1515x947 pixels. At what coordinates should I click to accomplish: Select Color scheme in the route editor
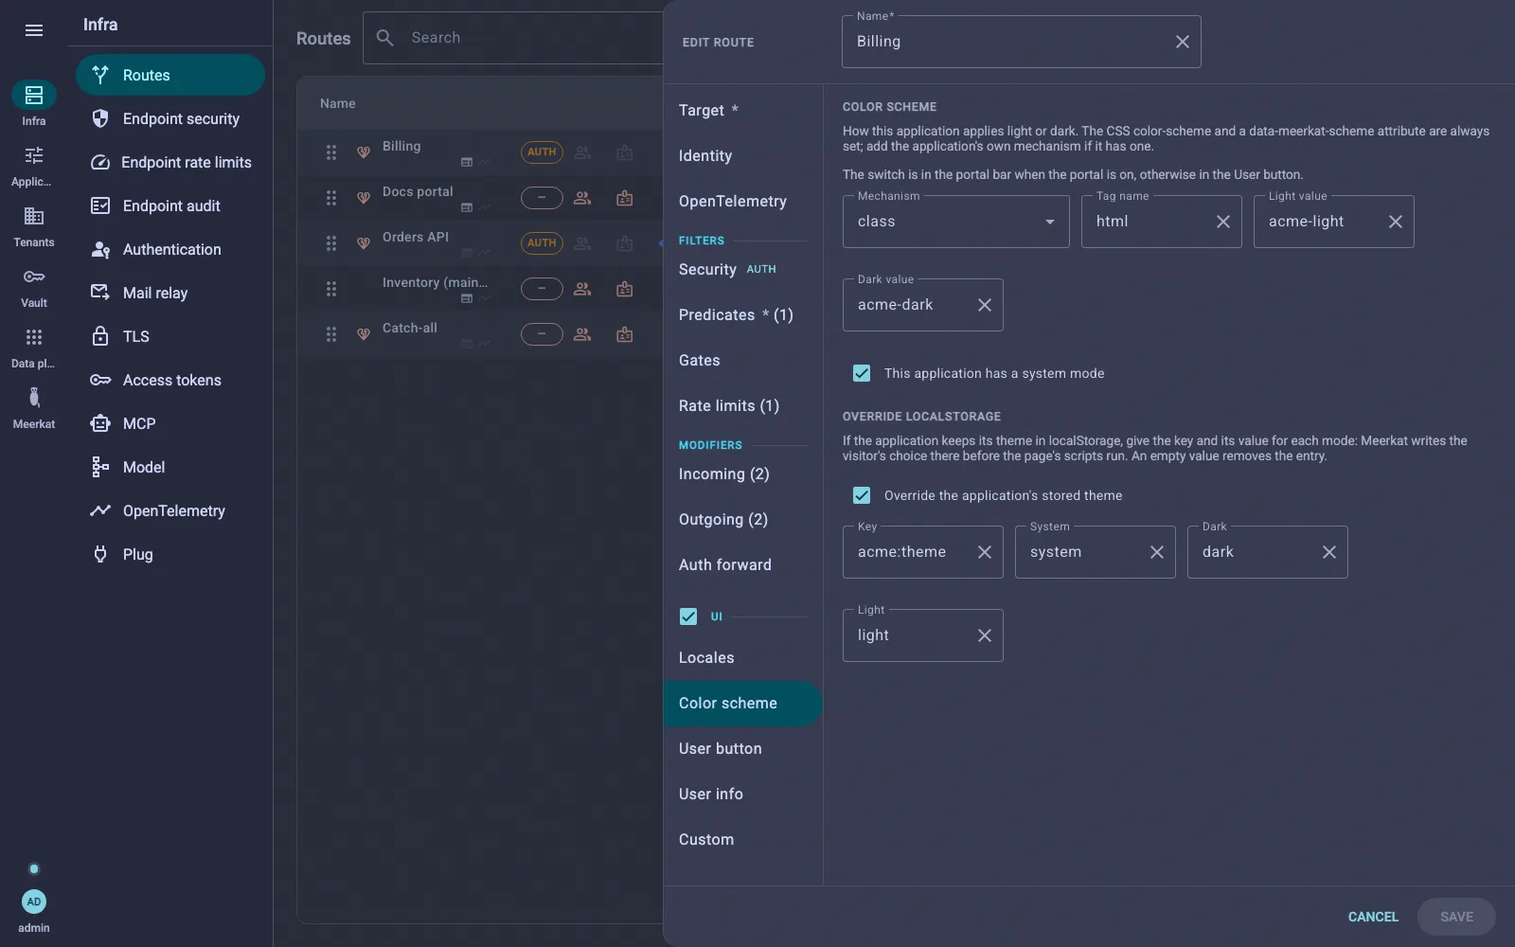tap(742, 704)
